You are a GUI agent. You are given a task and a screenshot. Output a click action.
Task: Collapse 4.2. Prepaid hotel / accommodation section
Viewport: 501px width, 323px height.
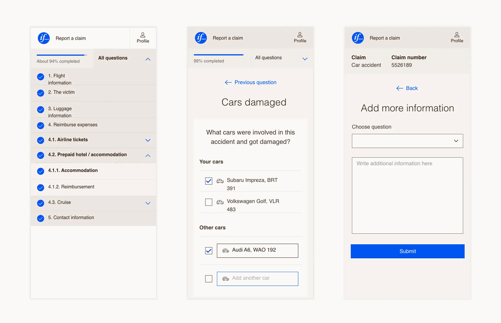pyautogui.click(x=148, y=156)
